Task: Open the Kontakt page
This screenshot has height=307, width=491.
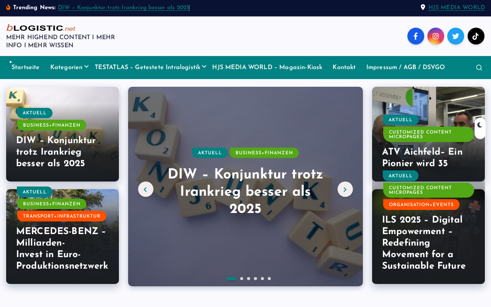Action: tap(344, 68)
